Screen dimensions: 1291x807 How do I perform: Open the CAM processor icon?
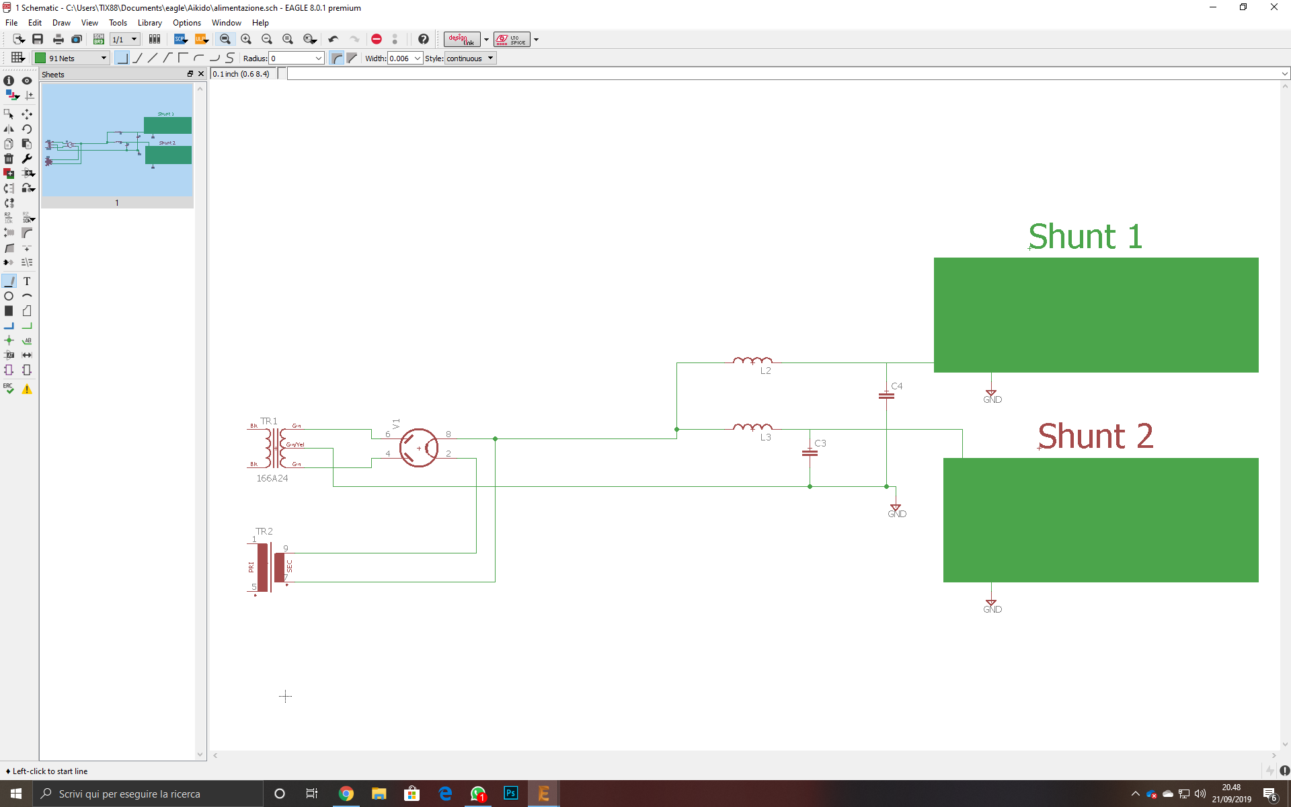[x=77, y=39]
